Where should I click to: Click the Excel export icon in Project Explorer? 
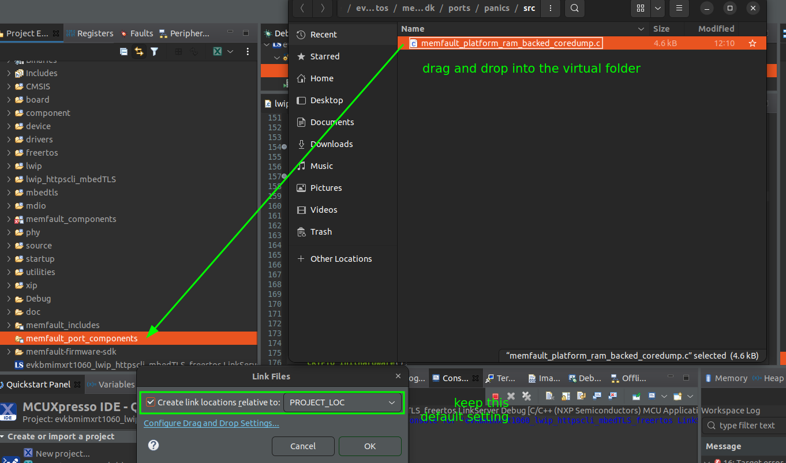tap(218, 52)
